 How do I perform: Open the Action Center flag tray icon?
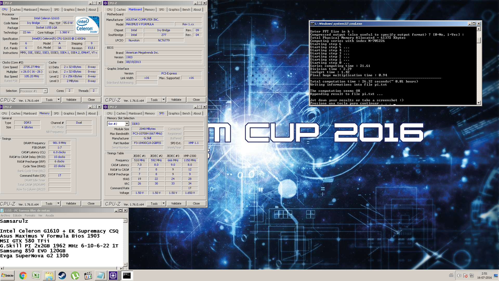465,276
